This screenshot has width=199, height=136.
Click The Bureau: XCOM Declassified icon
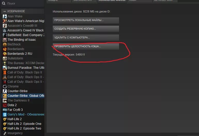(5, 63)
